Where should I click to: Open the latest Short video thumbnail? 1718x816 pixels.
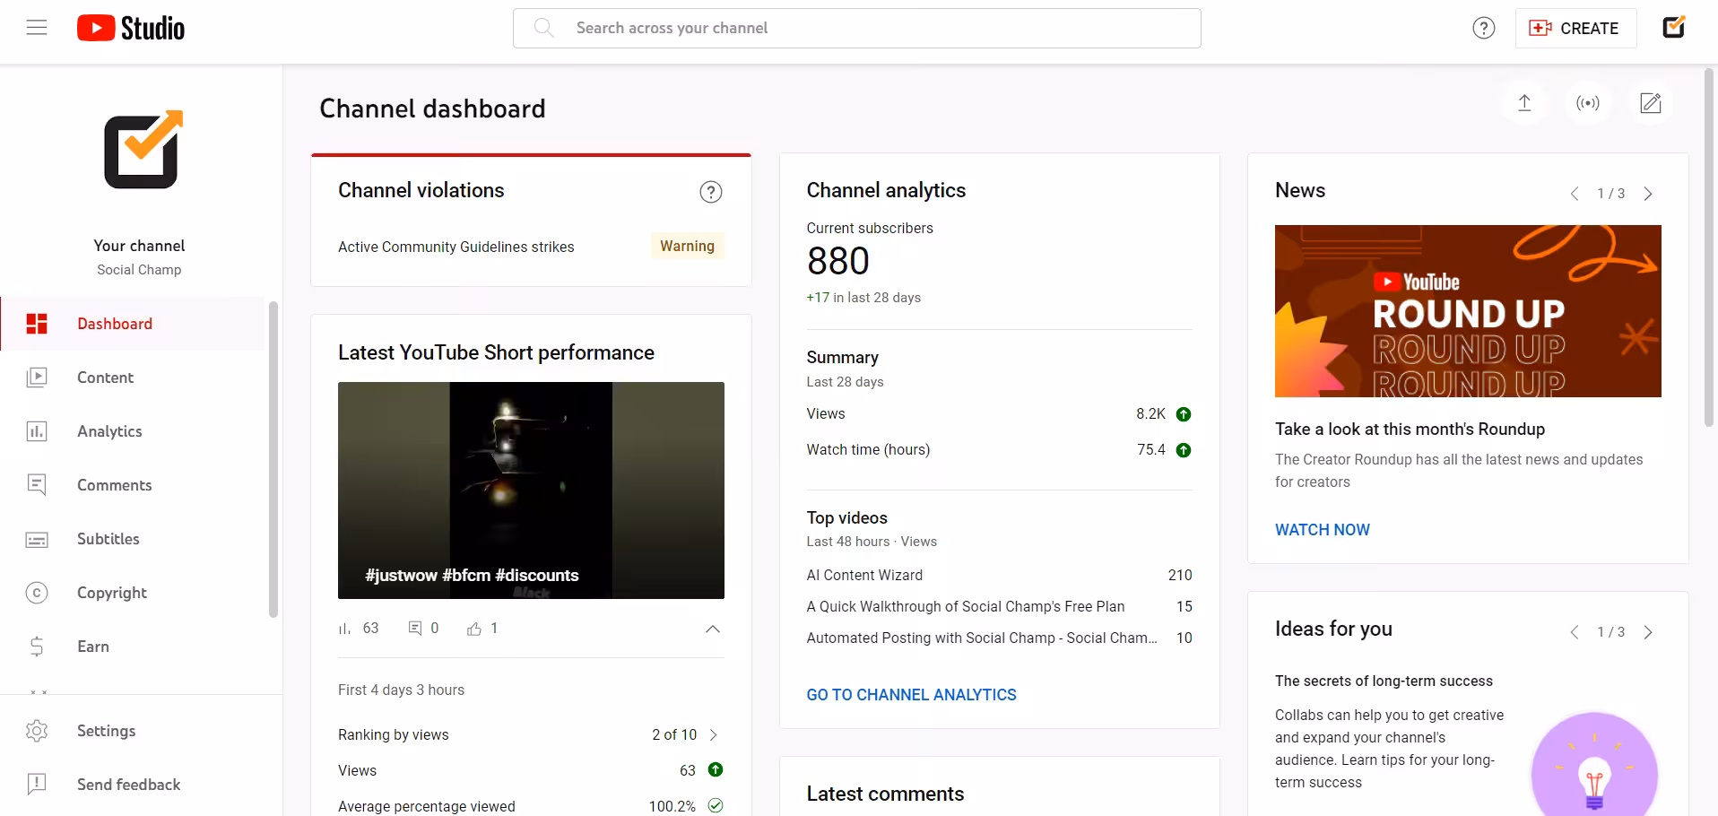coord(531,490)
